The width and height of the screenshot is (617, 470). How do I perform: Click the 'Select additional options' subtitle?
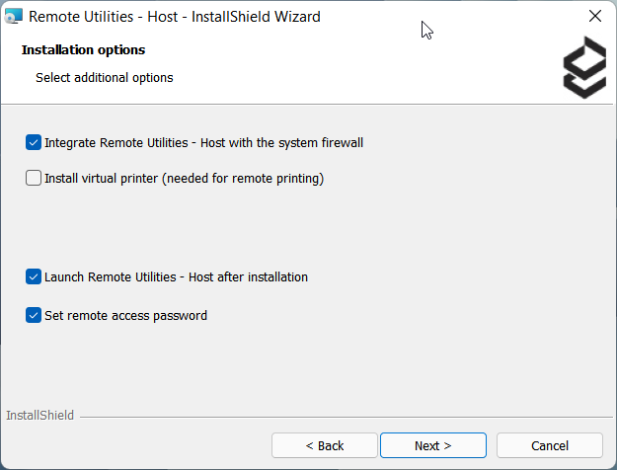[x=104, y=77]
